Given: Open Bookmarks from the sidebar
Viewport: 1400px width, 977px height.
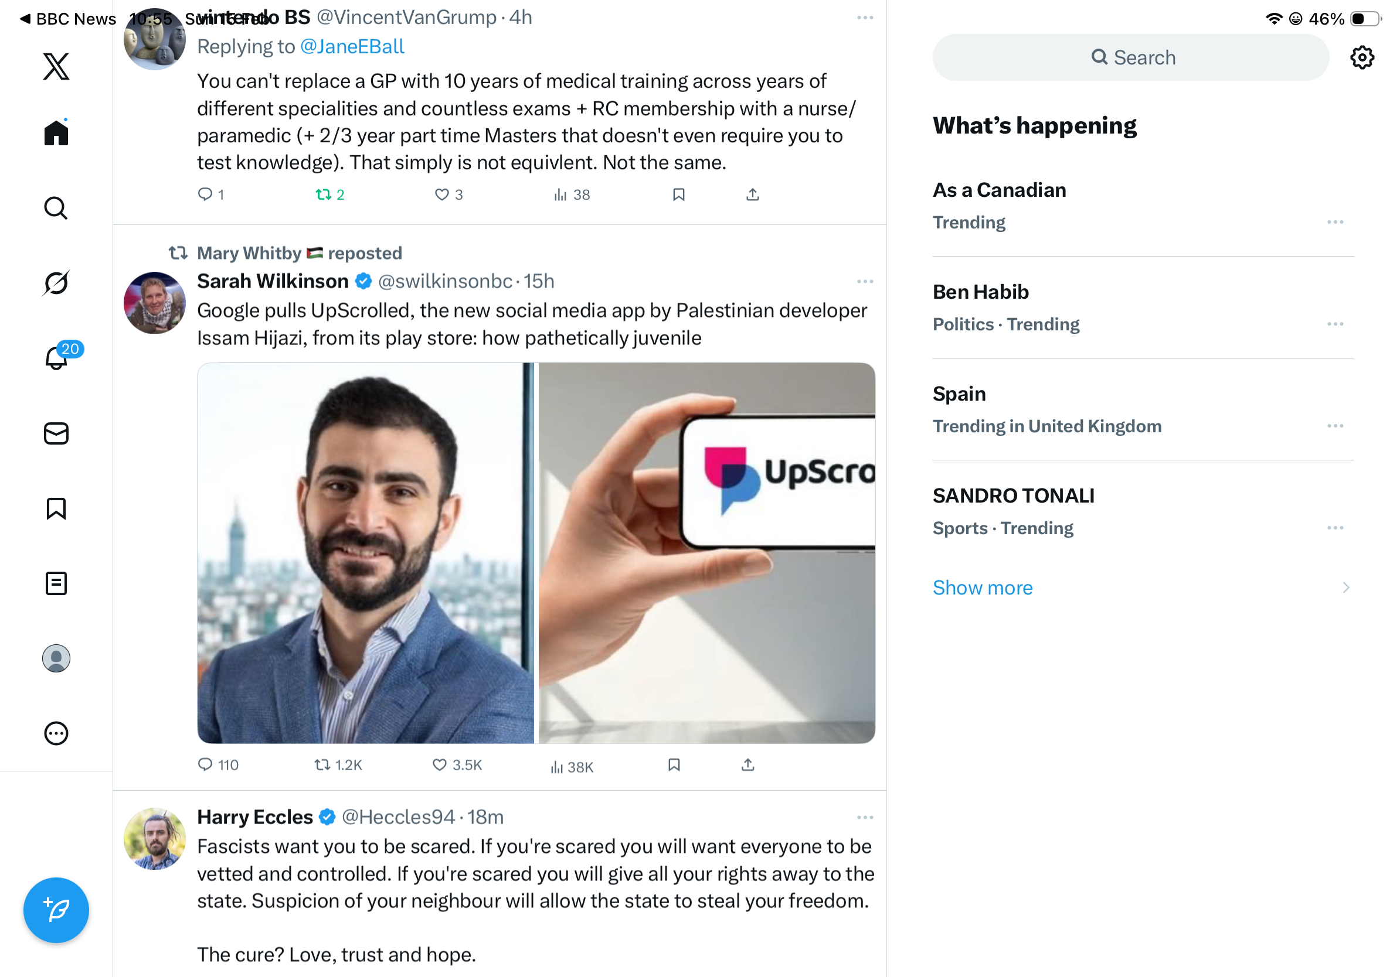Looking at the screenshot, I should [56, 508].
